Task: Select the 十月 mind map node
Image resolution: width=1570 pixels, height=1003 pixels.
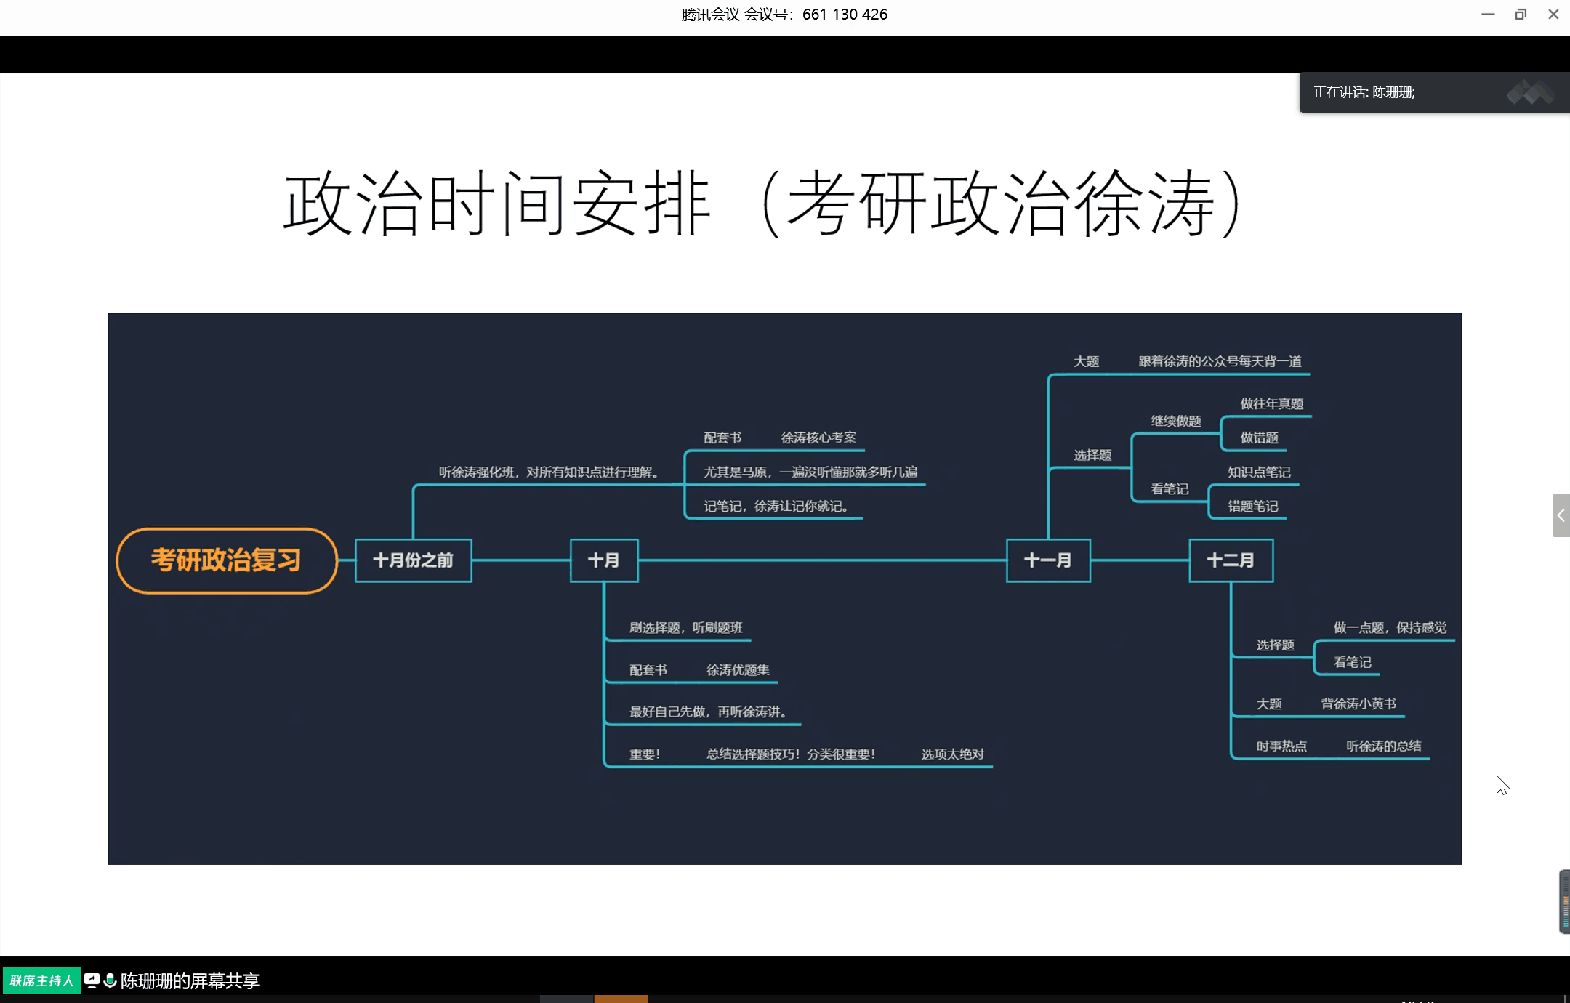Action: coord(604,560)
